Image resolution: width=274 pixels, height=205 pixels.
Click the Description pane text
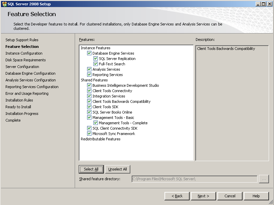226,49
